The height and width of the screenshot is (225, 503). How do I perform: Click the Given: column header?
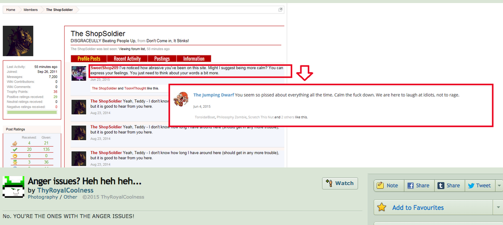tap(46, 138)
